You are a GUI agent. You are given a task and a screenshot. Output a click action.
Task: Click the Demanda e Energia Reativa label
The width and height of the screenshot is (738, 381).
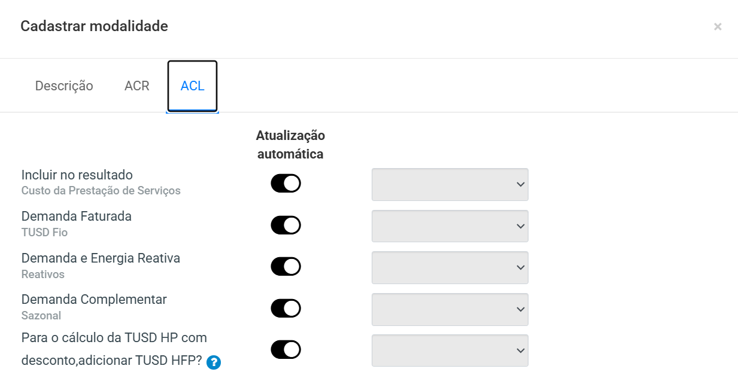pyautogui.click(x=101, y=258)
